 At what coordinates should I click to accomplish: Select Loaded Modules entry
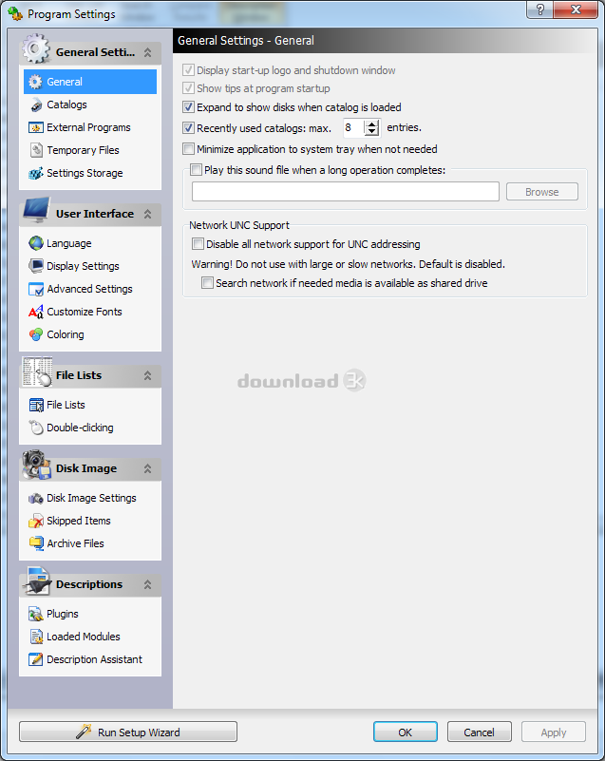[x=83, y=637]
